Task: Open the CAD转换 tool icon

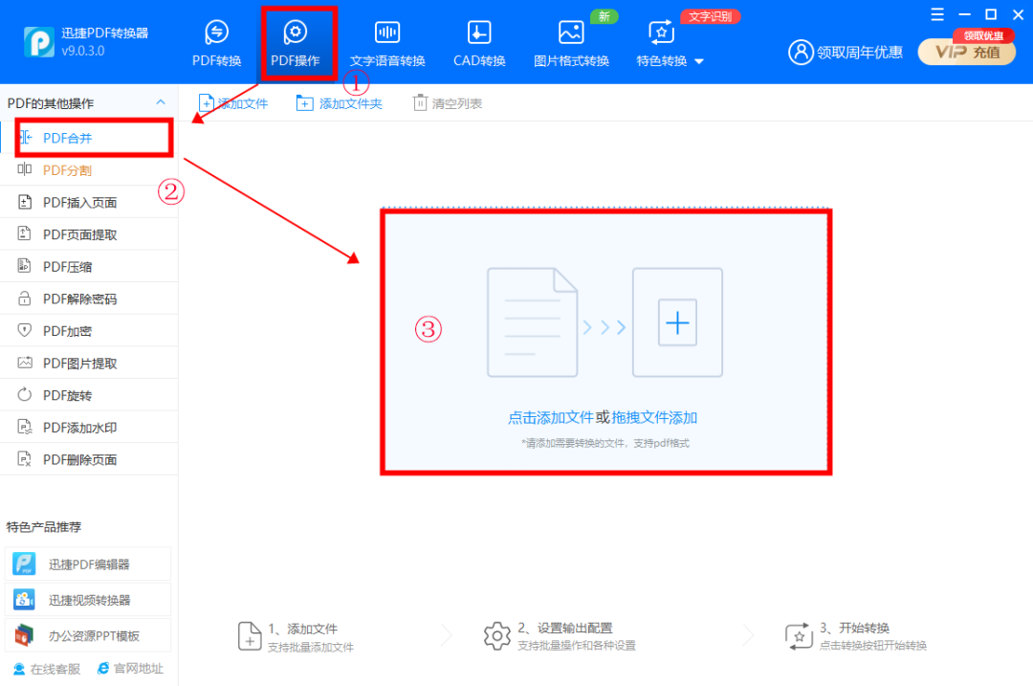Action: 479,33
